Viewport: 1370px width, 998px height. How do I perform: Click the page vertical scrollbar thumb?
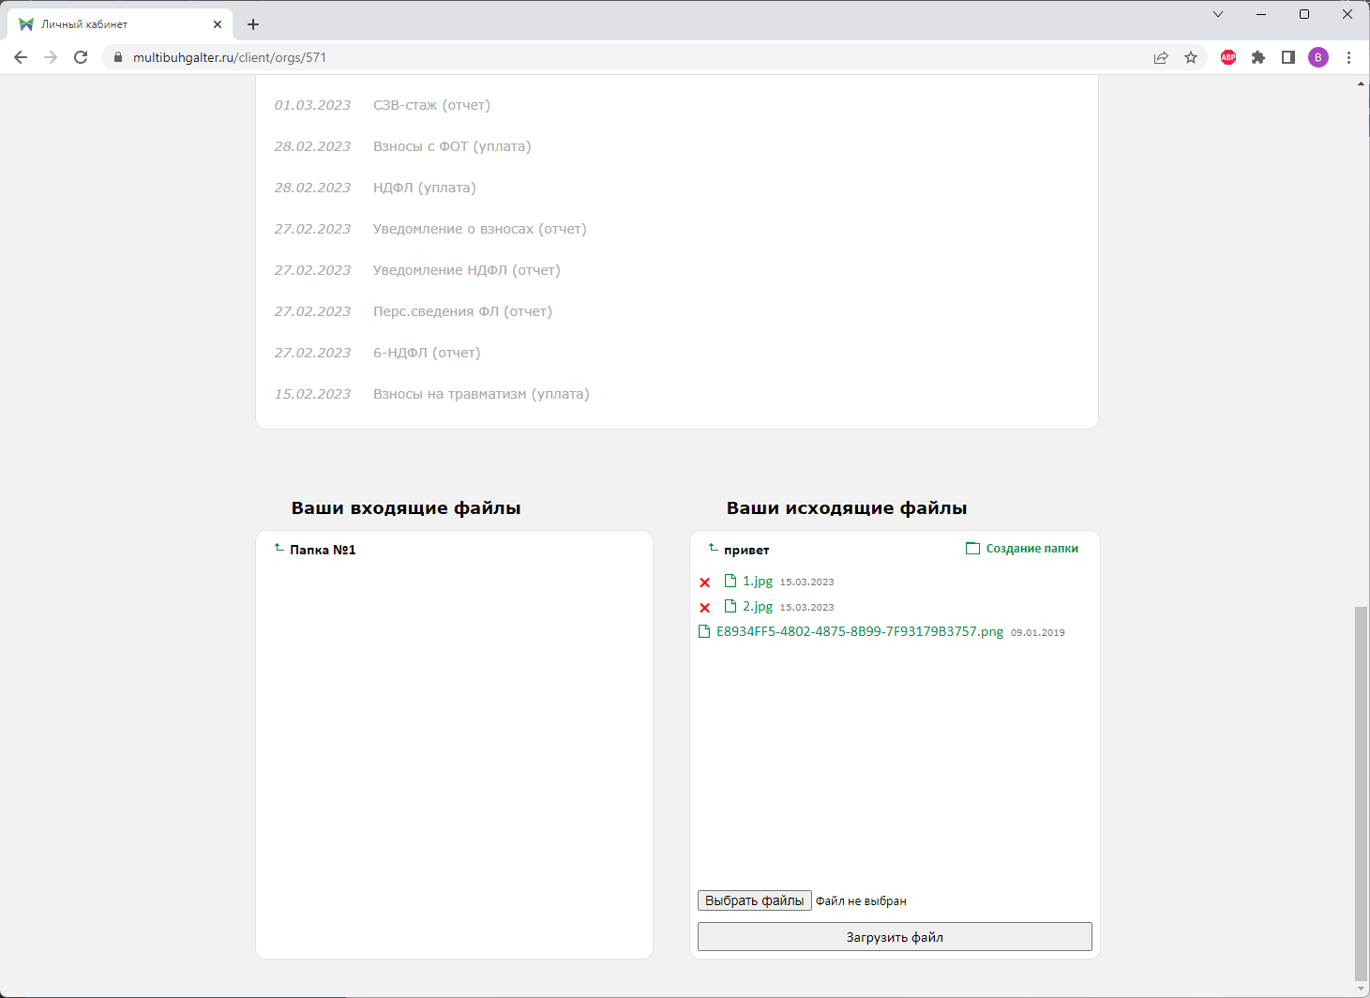pos(1361,793)
